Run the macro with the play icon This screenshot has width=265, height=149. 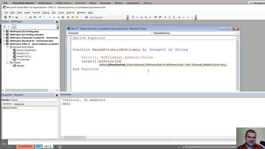50,17
